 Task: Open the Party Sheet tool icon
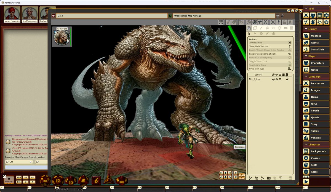coord(313,15)
